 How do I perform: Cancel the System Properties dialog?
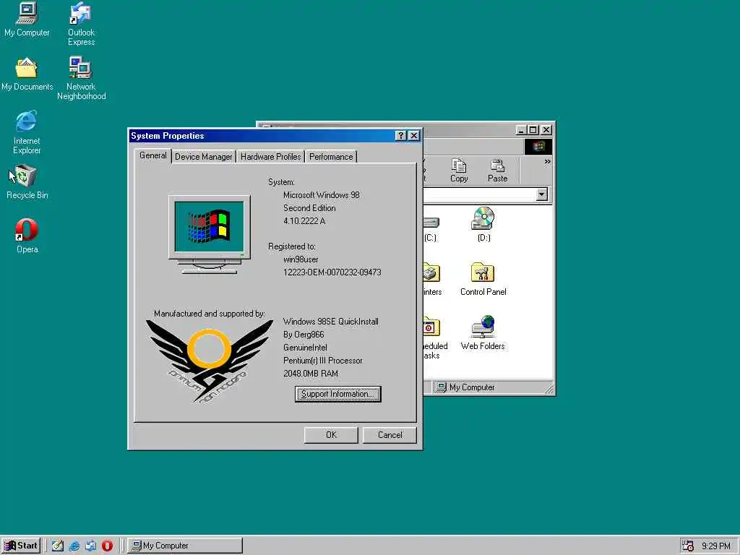click(x=390, y=435)
